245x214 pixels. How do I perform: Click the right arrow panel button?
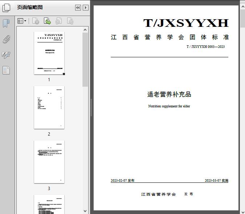point(86,8)
